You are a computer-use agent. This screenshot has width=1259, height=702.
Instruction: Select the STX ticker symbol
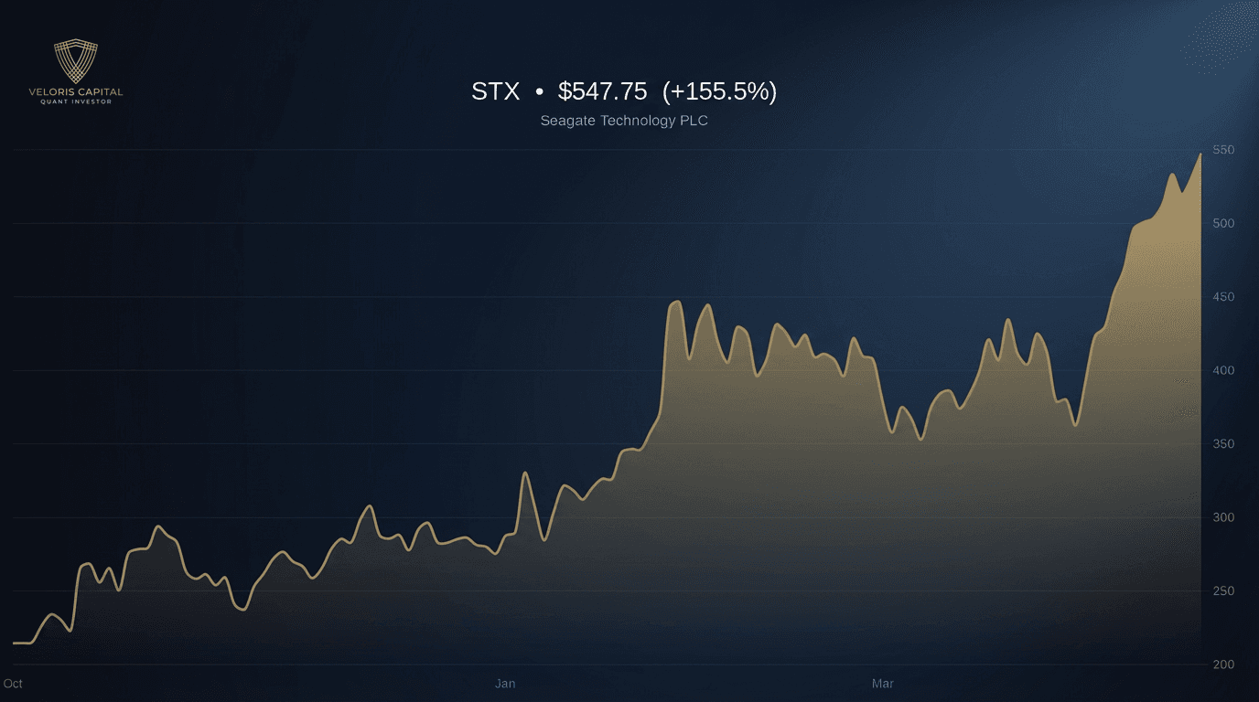494,91
